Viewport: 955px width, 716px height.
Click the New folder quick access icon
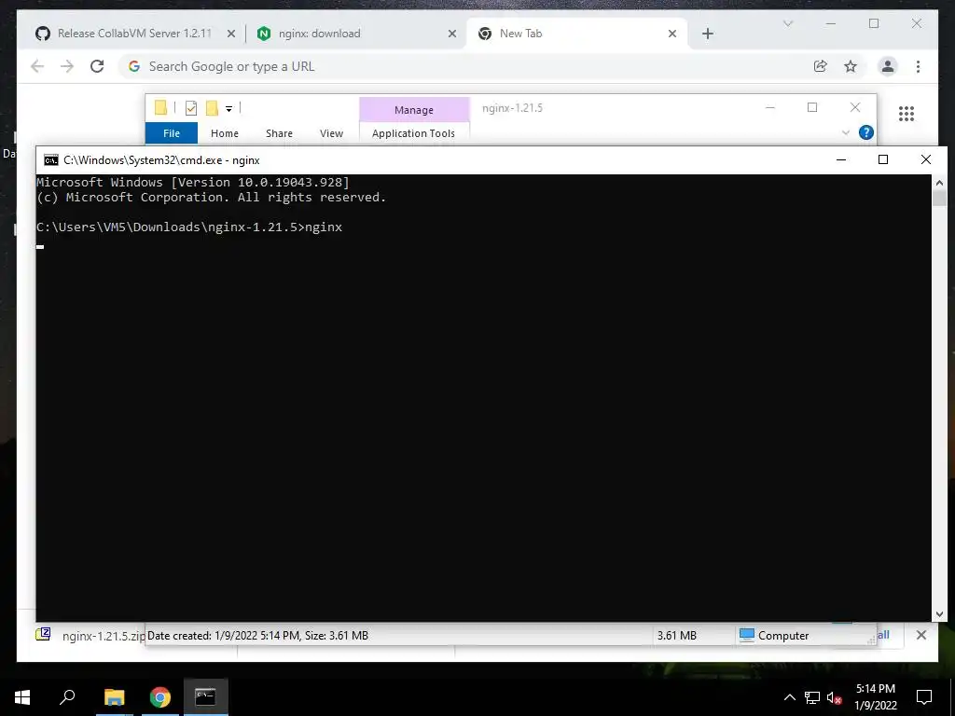tap(212, 108)
